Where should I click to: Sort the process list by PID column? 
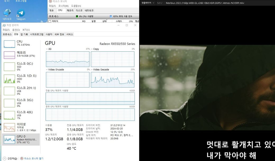tap(84, 21)
